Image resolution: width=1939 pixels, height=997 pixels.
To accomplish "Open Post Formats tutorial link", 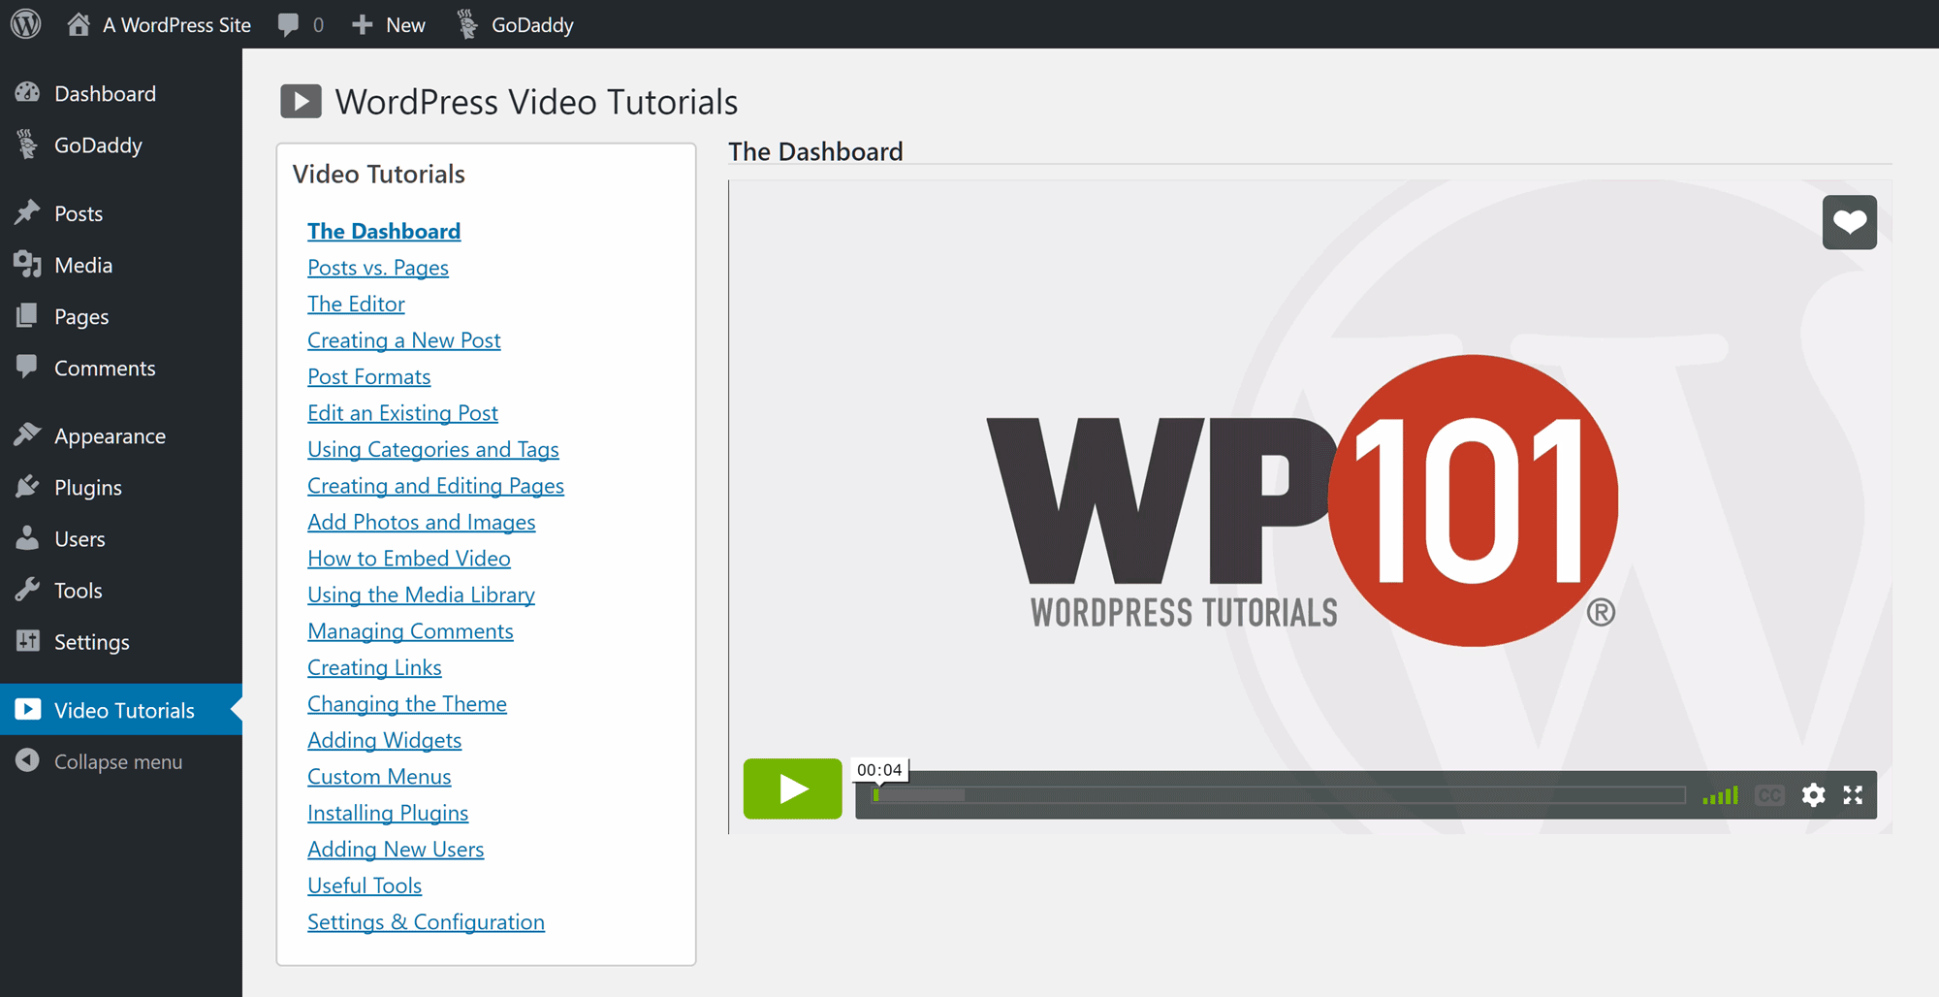I will (369, 376).
